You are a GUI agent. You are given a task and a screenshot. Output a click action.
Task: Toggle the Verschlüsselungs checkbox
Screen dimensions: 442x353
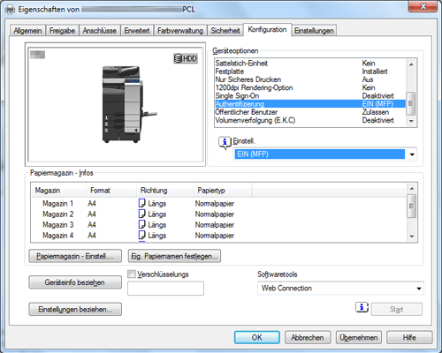(132, 274)
